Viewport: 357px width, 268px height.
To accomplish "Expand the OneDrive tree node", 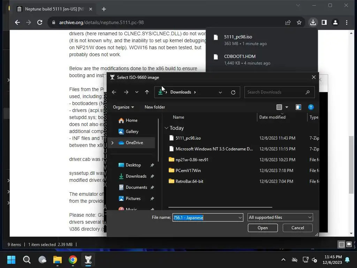I will tap(113, 143).
